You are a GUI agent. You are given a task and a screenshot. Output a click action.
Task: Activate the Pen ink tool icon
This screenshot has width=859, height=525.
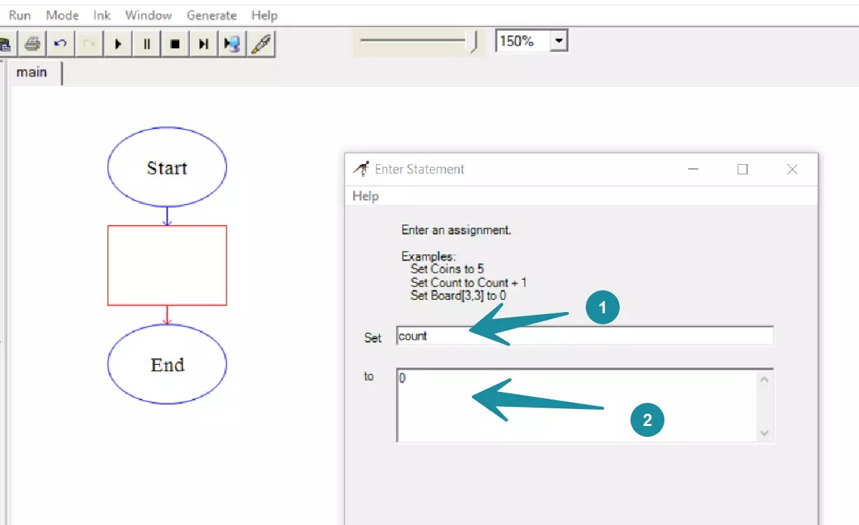point(260,43)
